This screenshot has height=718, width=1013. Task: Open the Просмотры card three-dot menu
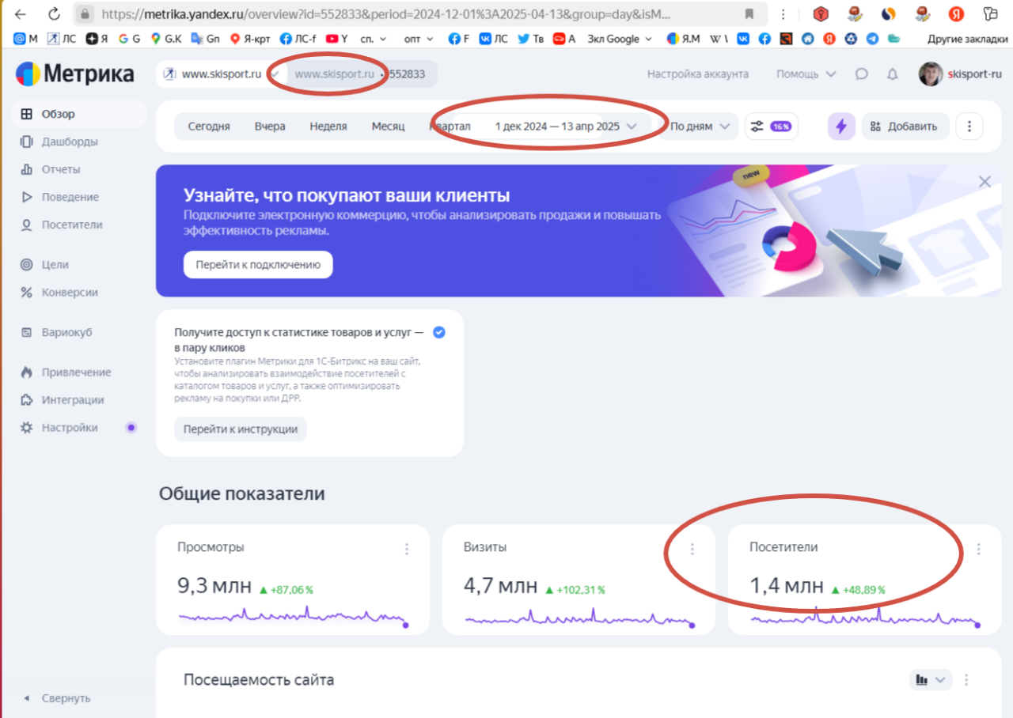click(407, 549)
